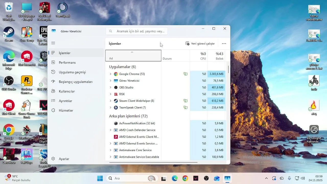This screenshot has width=327, height=184.
Task: Click the Google Chrome process icon
Action: click(116, 74)
